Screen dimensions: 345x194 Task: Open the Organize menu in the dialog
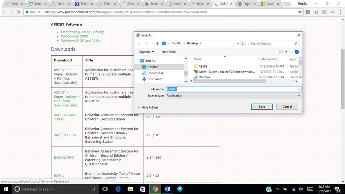click(146, 52)
